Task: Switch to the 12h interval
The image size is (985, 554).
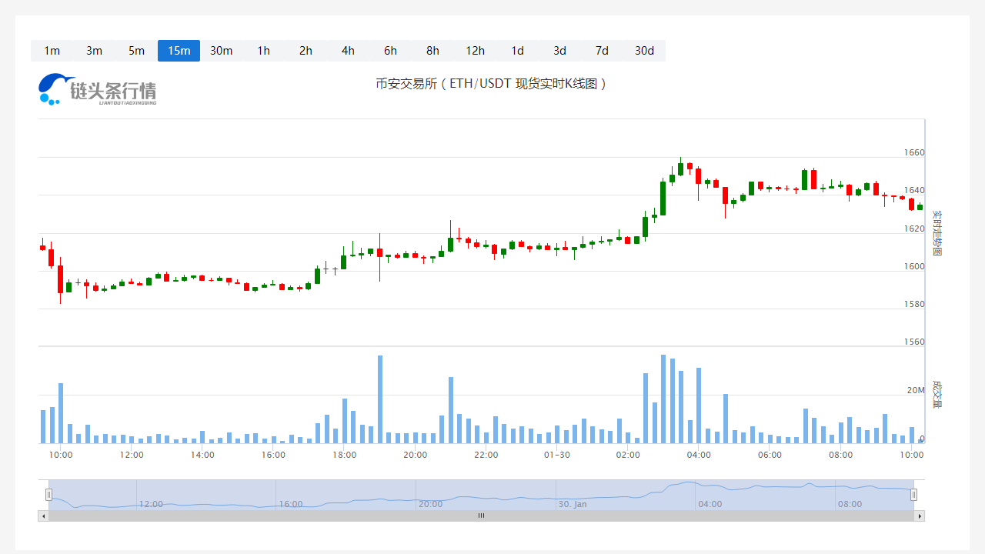Action: click(475, 51)
